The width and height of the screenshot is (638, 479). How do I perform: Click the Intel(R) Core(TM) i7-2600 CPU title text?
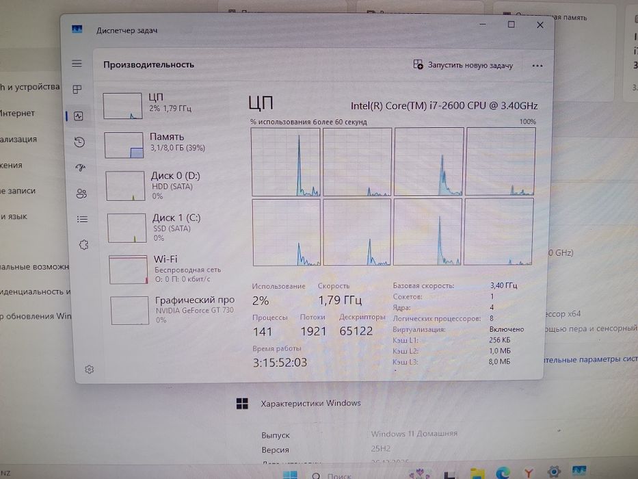coord(444,106)
